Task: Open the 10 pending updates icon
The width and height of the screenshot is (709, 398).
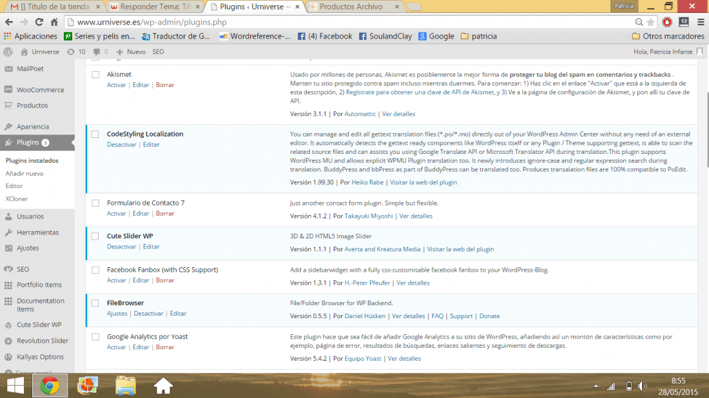Action: click(70, 52)
